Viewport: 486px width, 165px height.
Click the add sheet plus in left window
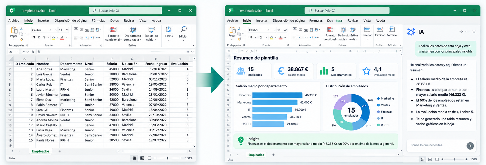60,151
